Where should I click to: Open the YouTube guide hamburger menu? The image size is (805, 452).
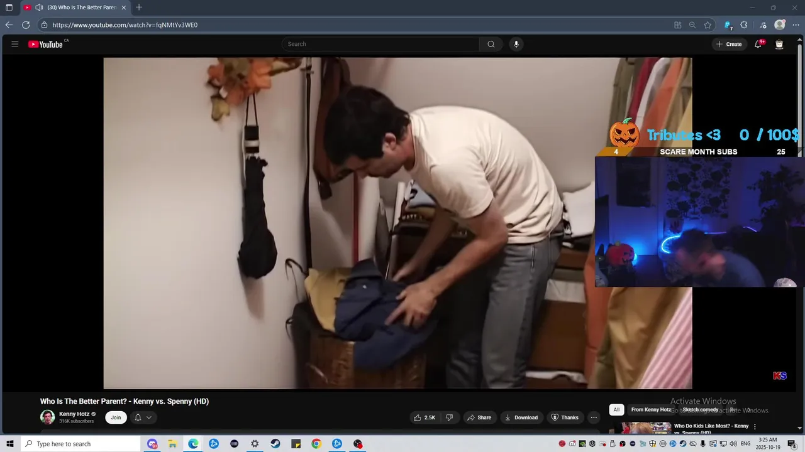pyautogui.click(x=15, y=44)
